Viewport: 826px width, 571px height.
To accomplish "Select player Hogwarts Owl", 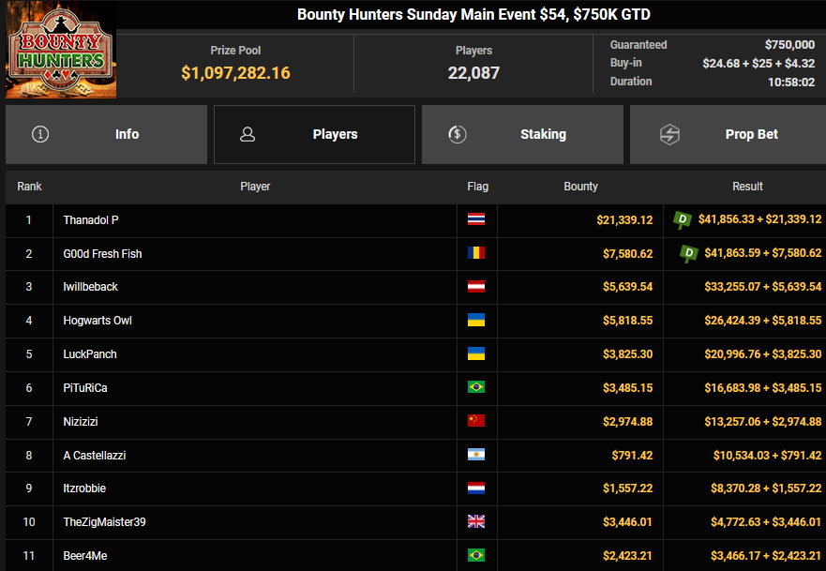I will [x=98, y=321].
